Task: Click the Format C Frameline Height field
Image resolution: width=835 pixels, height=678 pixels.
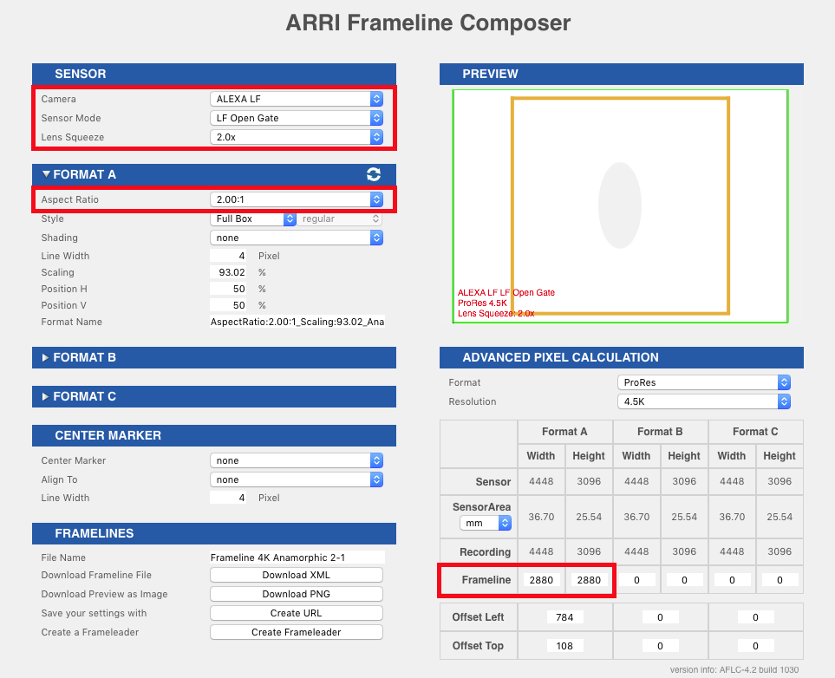Action: point(780,580)
